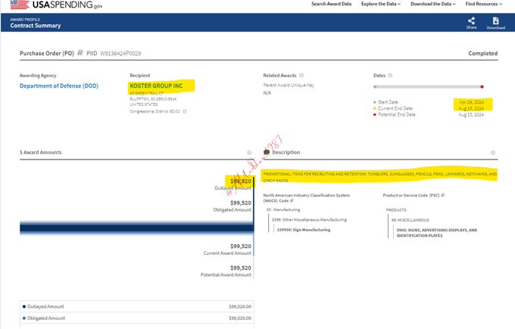Screen dimensions: 515x329
Task: Expand the Download the Data menu
Action: click(432, 4)
